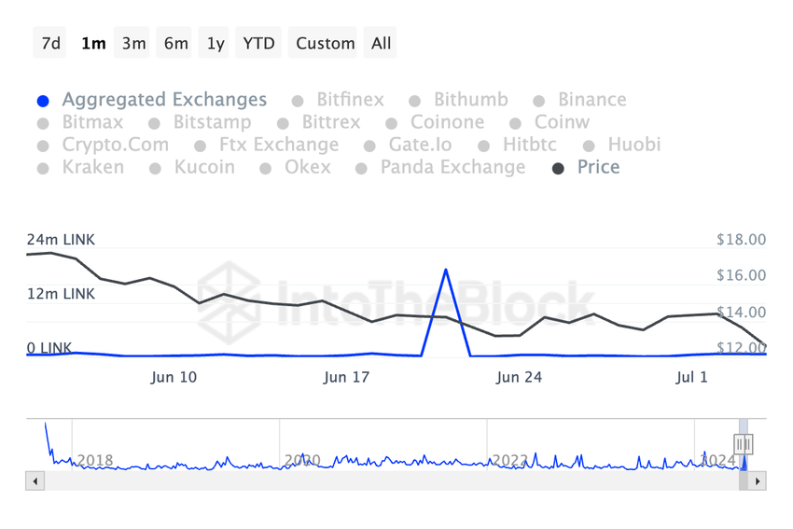Select the 7d time range
Screen dimensions: 793x529
[51, 43]
